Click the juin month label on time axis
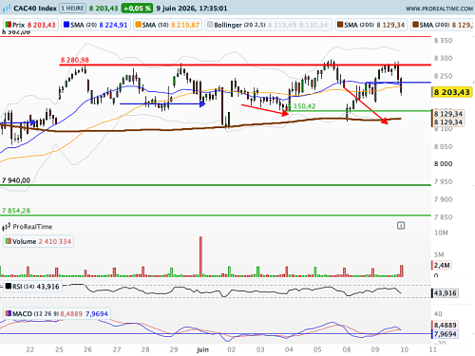Screen dimensions: 475x356 pyautogui.click(x=202, y=349)
